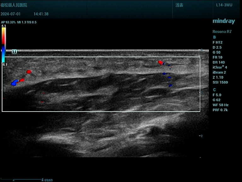Screen dimensions: 242x182
Task: Click the cine loop position triangle marker
Action: 14,180
